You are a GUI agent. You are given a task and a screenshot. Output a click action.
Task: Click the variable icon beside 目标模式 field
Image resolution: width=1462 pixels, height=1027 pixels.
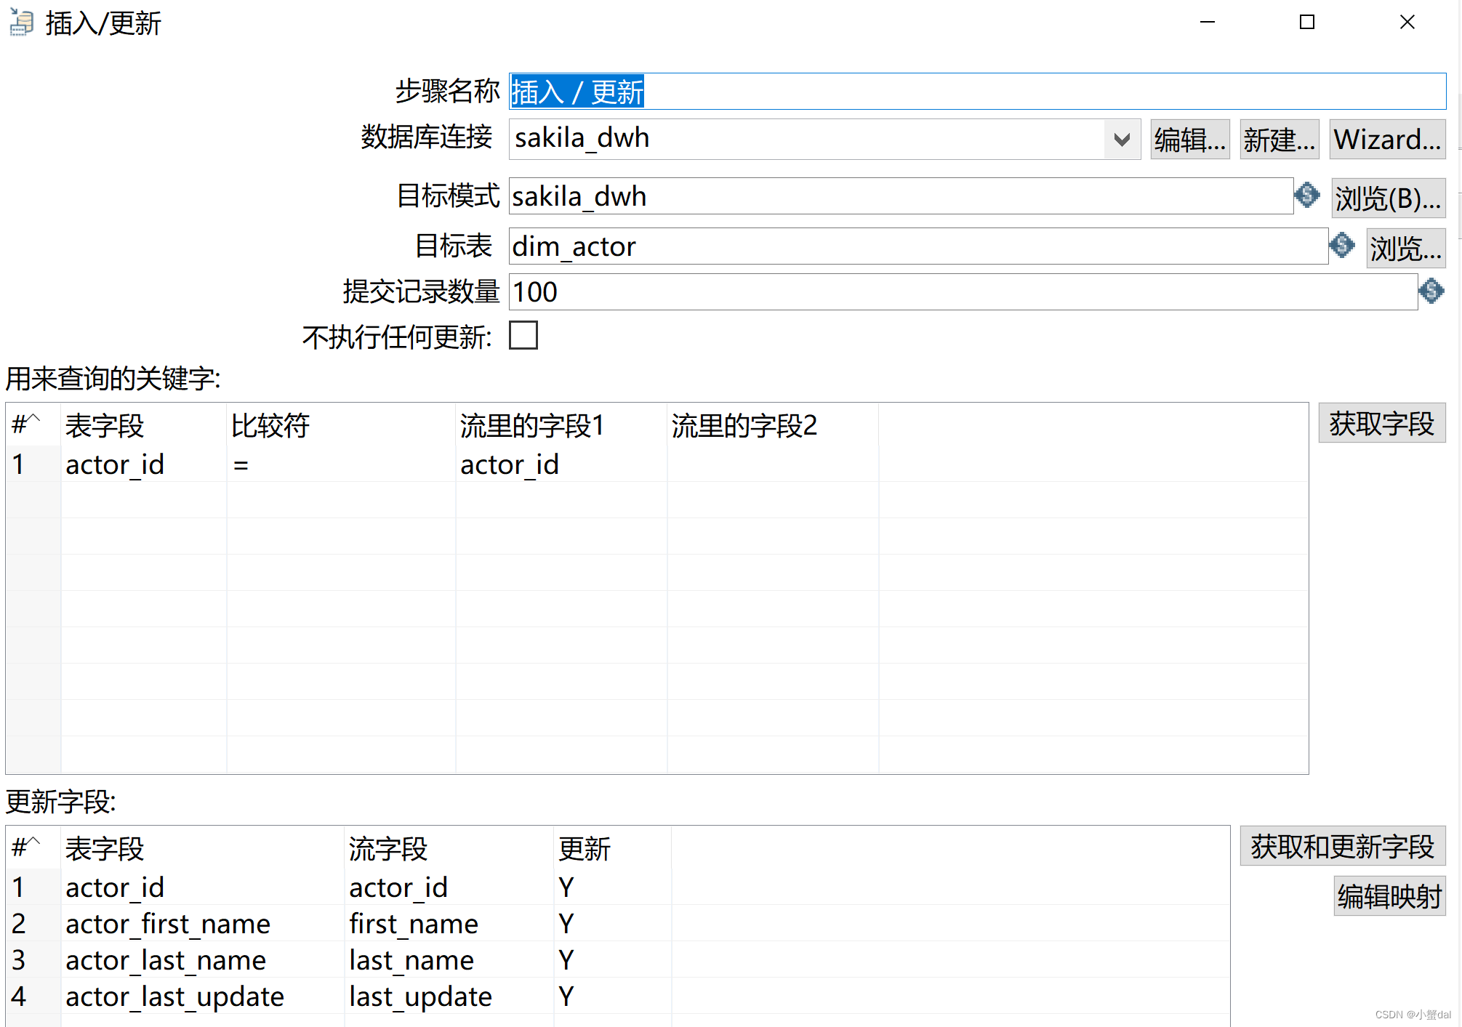point(1306,196)
